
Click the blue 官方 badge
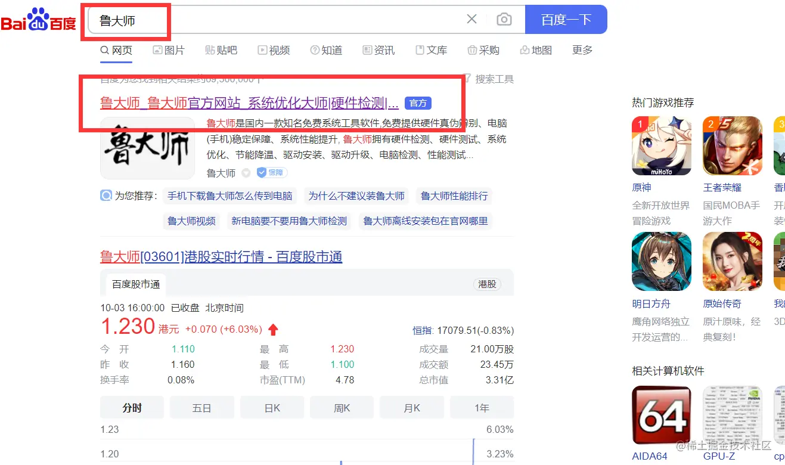pos(418,103)
